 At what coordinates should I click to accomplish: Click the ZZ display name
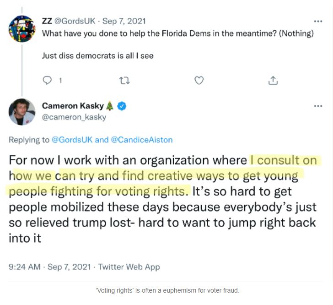pyautogui.click(x=47, y=21)
